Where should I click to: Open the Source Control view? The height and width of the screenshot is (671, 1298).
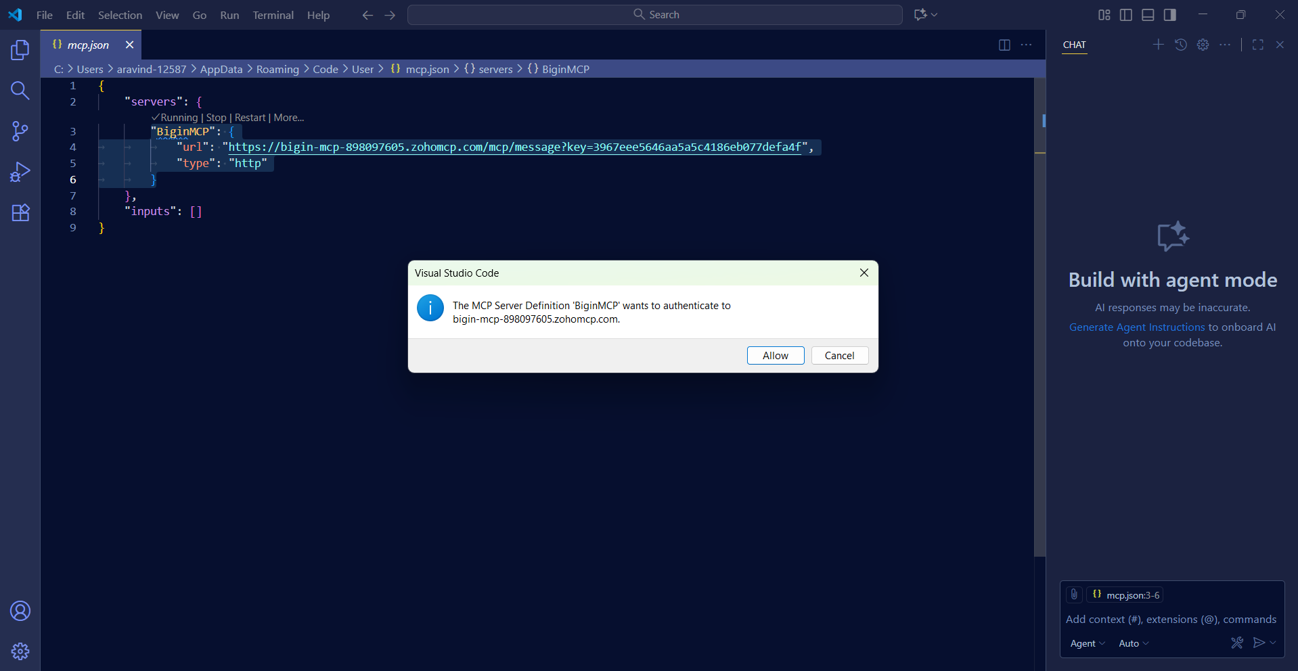point(20,131)
